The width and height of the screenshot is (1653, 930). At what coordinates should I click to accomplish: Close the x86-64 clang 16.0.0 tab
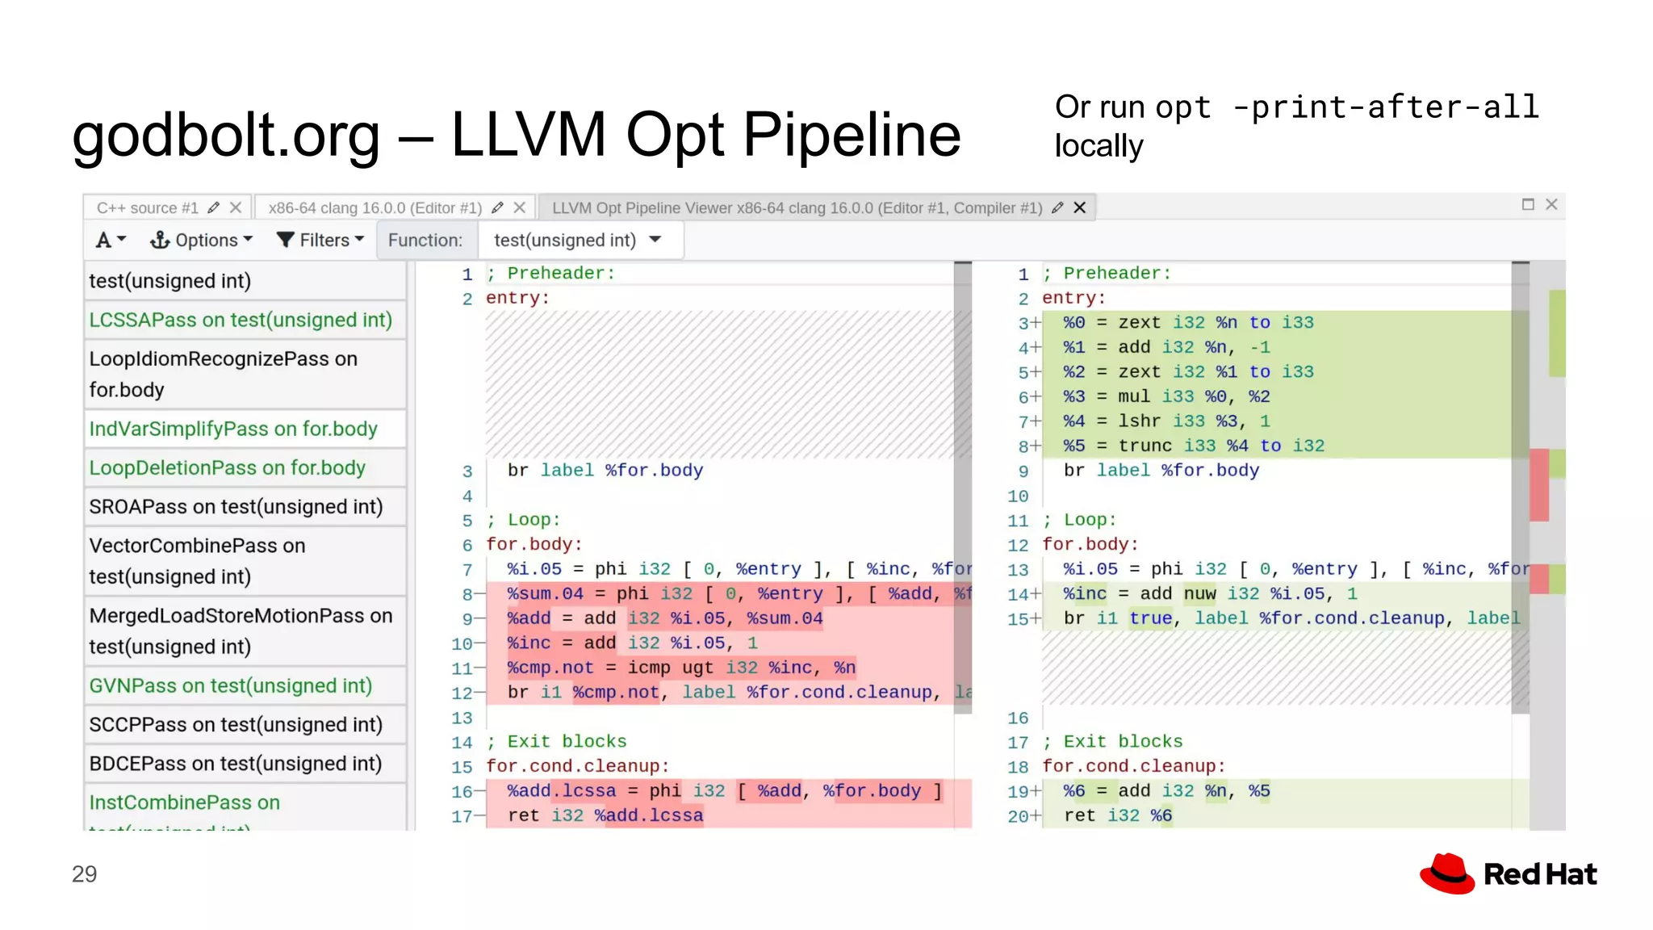(x=520, y=207)
